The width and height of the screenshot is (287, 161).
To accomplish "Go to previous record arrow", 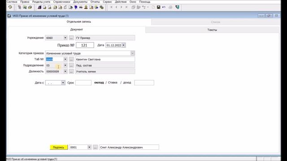I will coord(116,7).
